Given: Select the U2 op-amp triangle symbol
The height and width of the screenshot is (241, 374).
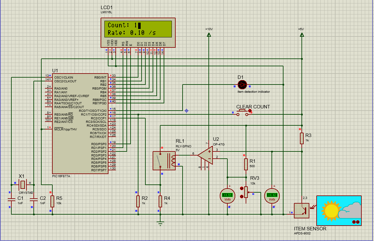Looking at the screenshot, I should pos(205,155).
